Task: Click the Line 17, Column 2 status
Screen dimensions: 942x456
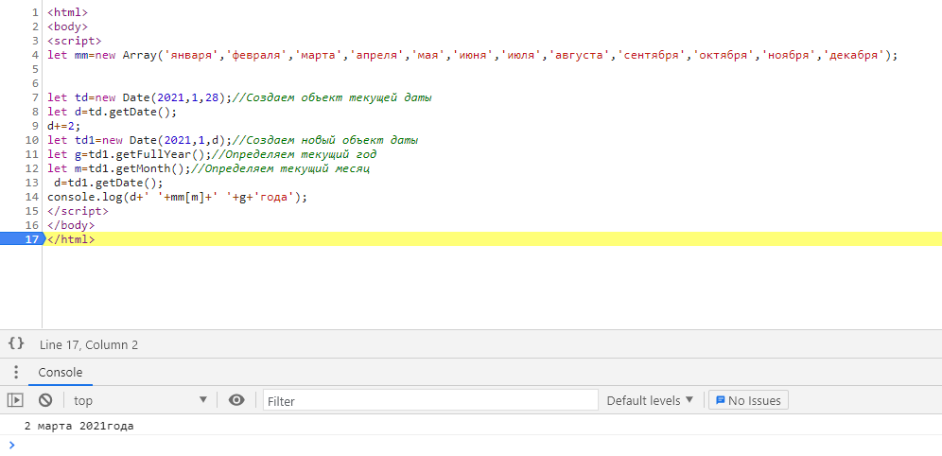Action: [89, 345]
